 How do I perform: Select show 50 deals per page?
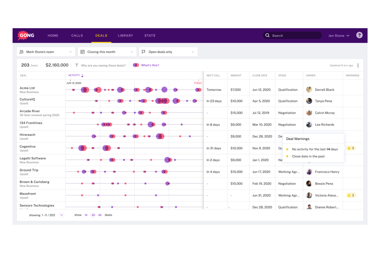(x=100, y=215)
